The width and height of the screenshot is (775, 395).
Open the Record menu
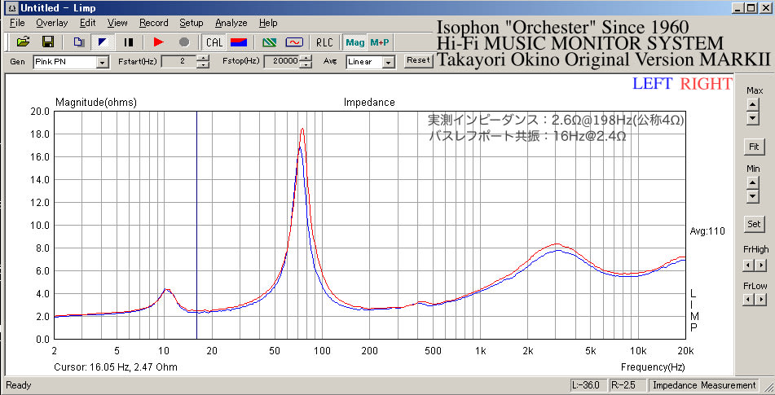pyautogui.click(x=154, y=23)
